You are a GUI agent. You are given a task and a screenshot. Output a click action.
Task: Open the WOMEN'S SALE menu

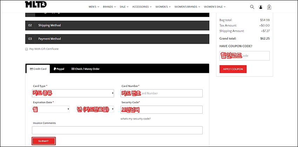215,7
